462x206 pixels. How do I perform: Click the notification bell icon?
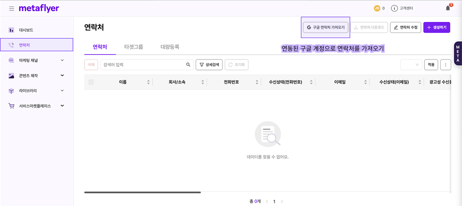tap(448, 8)
